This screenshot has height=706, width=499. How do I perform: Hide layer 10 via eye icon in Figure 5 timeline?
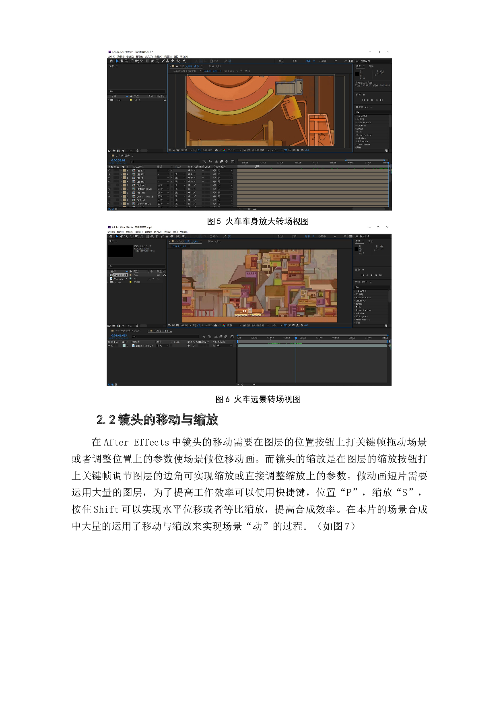(x=109, y=204)
